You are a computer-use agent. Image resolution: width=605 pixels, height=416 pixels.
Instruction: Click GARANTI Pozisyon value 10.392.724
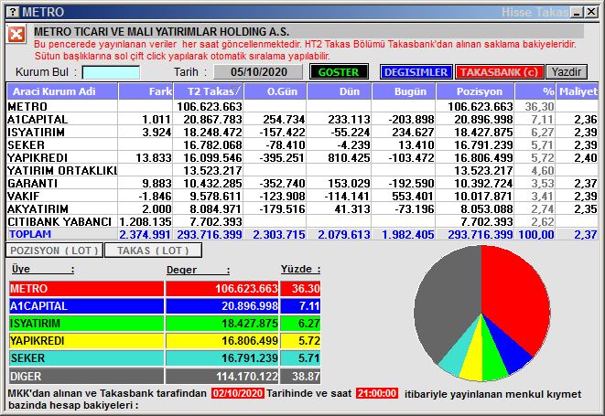tap(483, 183)
